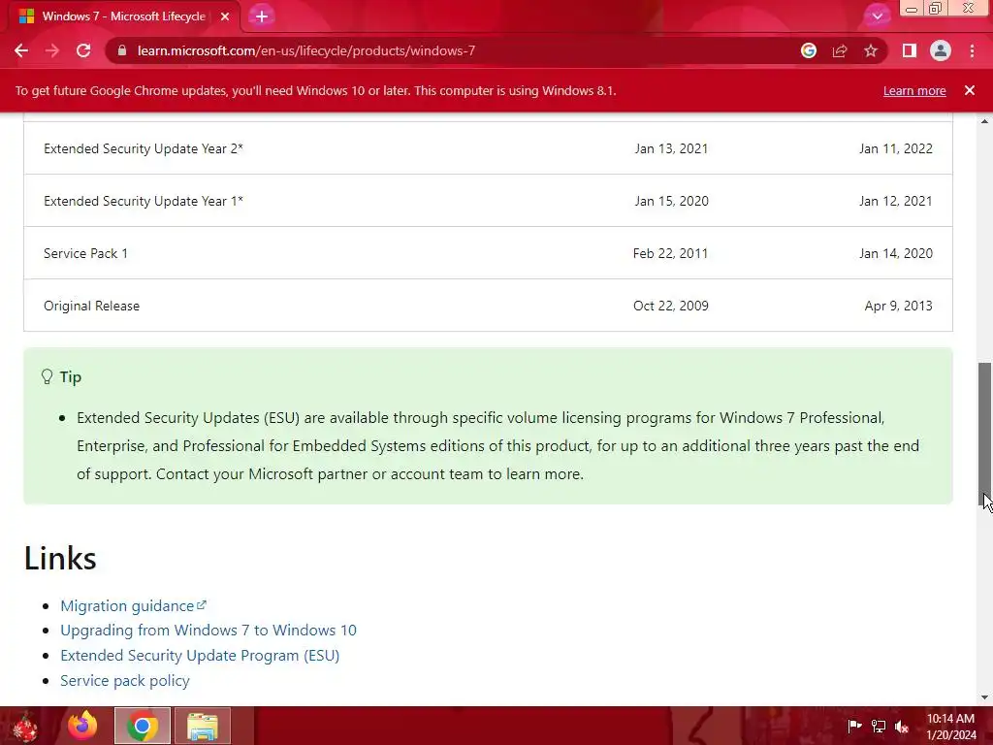Click the forward navigation arrow
This screenshot has height=745, width=993.
(x=52, y=50)
